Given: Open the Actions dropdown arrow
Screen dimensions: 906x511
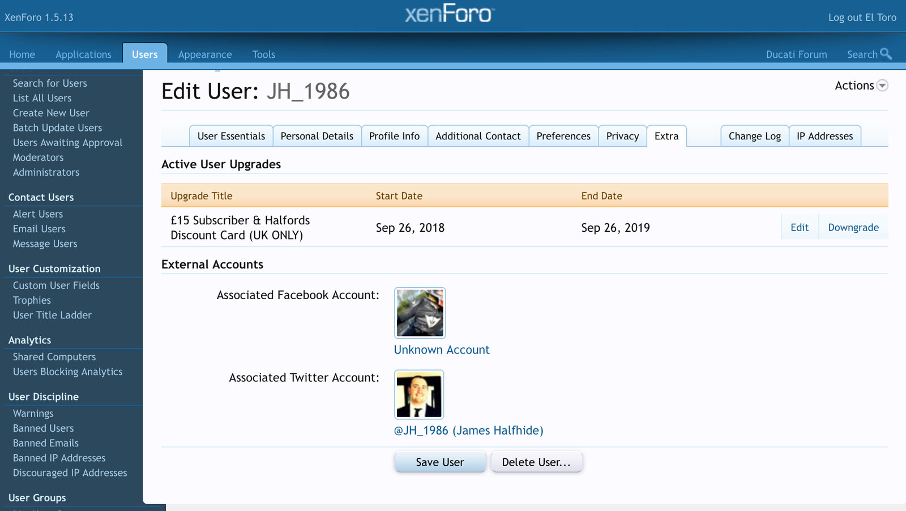Looking at the screenshot, I should (882, 86).
